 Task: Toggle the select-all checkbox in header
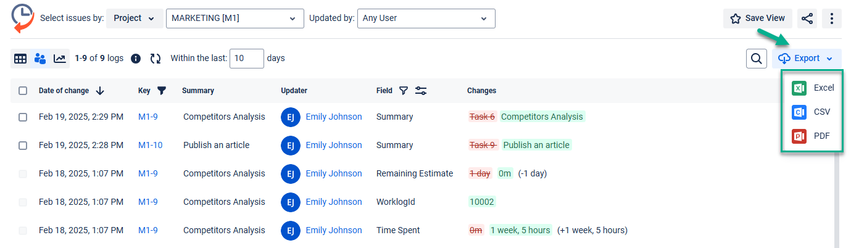[23, 91]
